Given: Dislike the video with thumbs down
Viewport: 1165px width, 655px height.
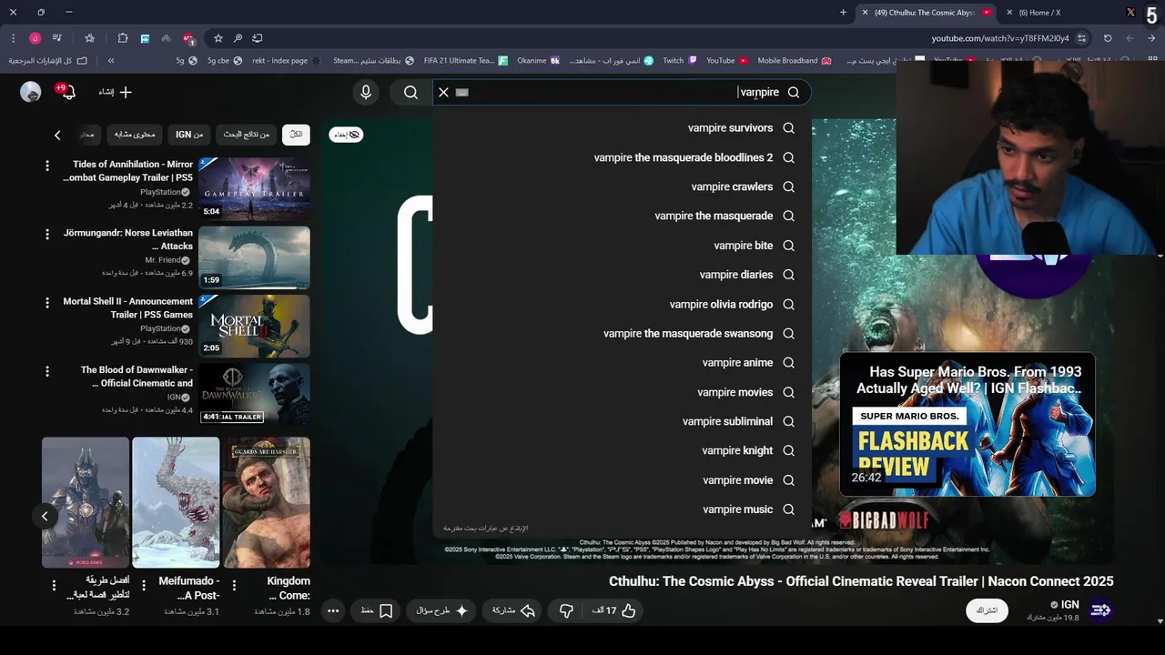Looking at the screenshot, I should (x=566, y=610).
